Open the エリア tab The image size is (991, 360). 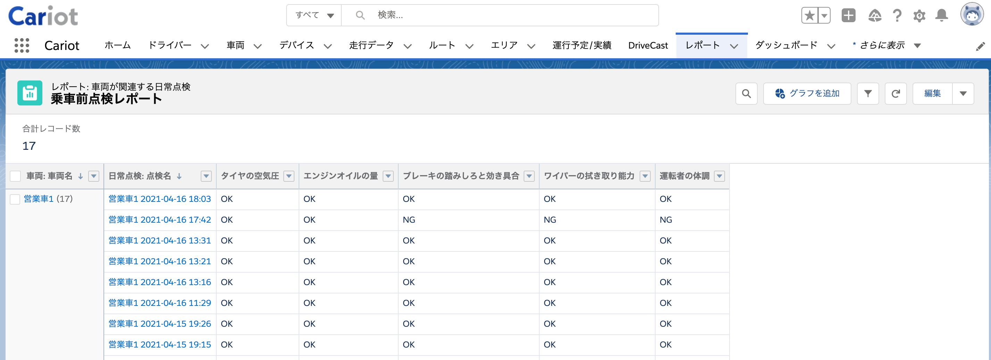(x=504, y=45)
